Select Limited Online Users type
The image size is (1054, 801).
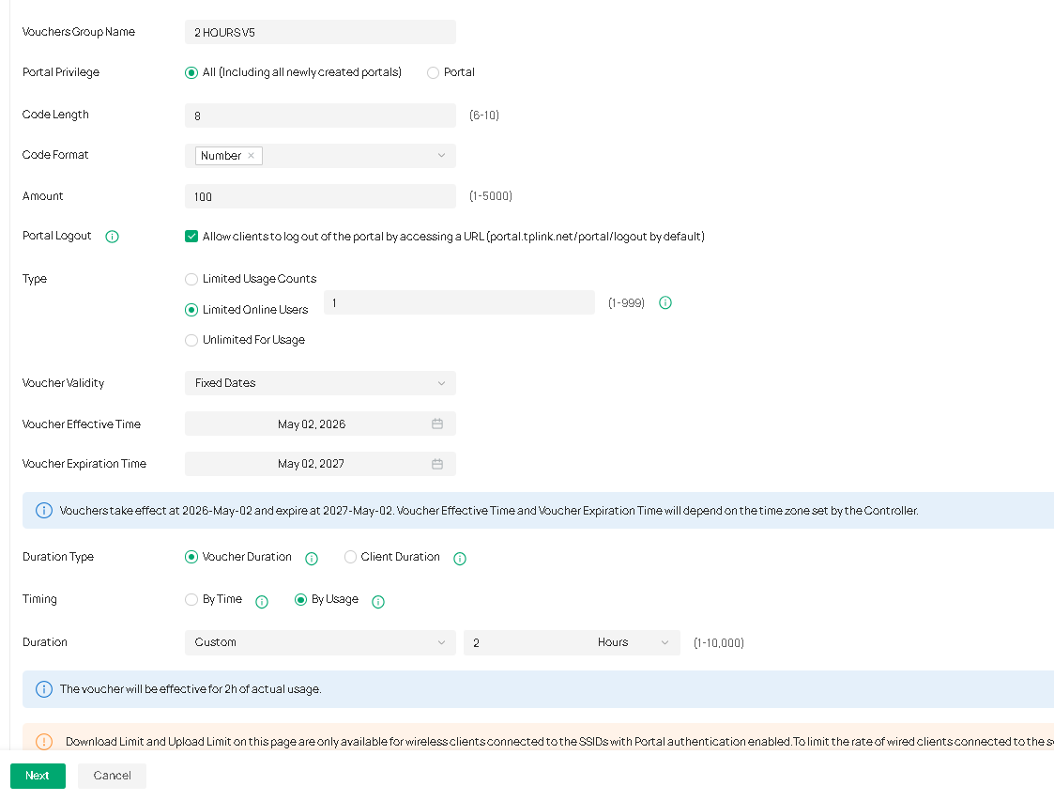coord(191,310)
